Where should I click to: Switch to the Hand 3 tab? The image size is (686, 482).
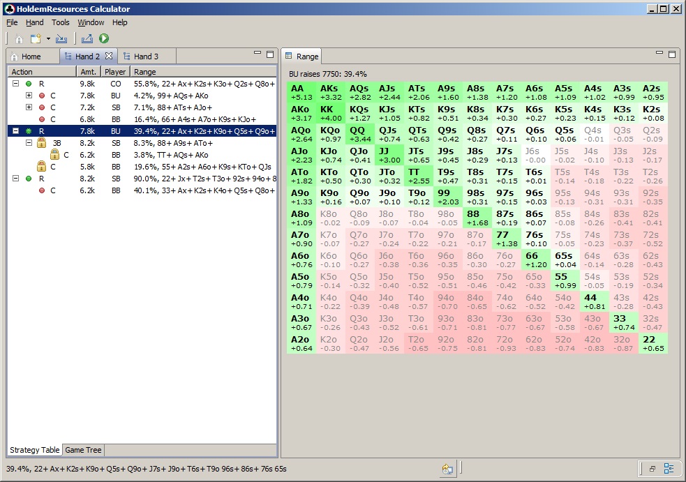pos(147,57)
